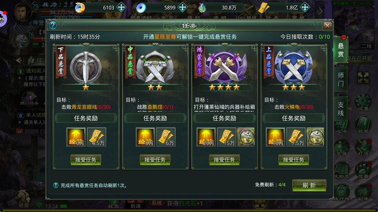Accept the 火鳞龟 bounty task

(294, 160)
